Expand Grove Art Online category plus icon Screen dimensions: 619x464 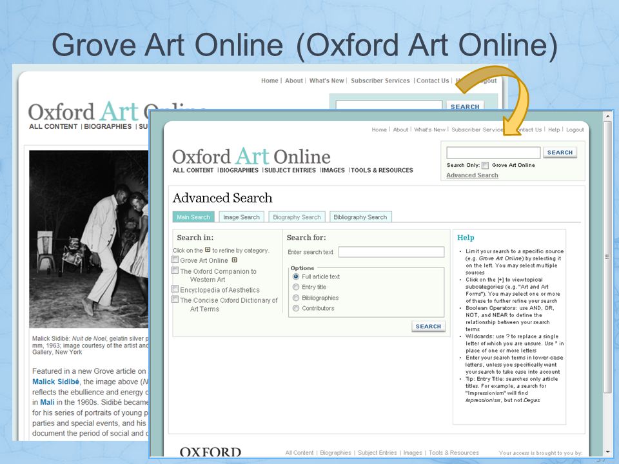tap(235, 260)
